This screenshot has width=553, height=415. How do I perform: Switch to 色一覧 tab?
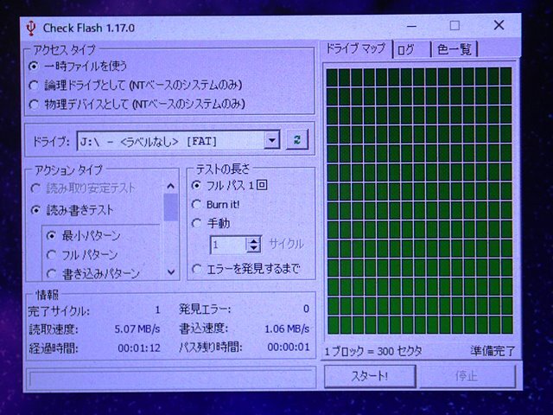tap(455, 49)
